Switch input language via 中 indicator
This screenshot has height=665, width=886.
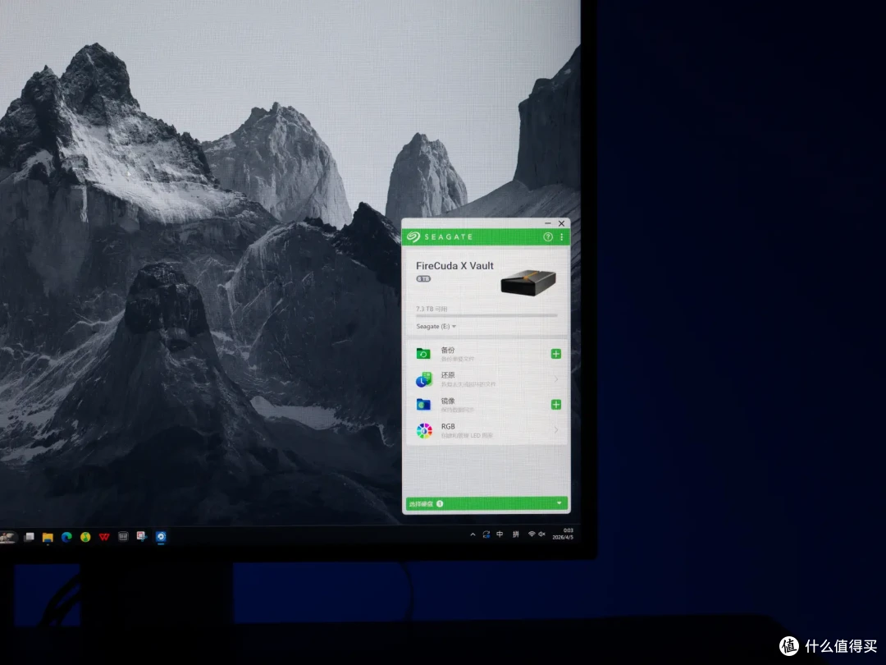tap(500, 534)
